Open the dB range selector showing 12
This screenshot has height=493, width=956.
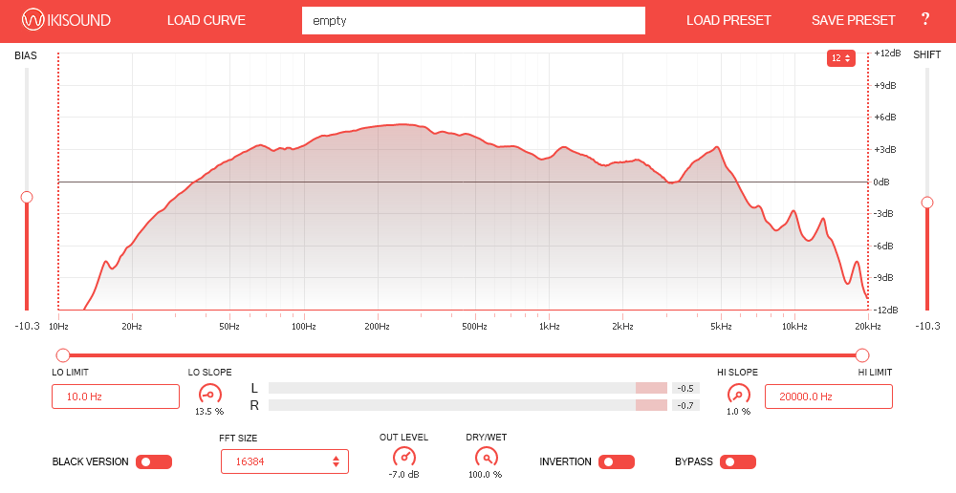[x=840, y=58]
